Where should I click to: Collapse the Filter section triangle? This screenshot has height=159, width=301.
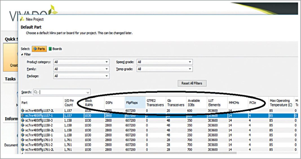click(x=22, y=54)
